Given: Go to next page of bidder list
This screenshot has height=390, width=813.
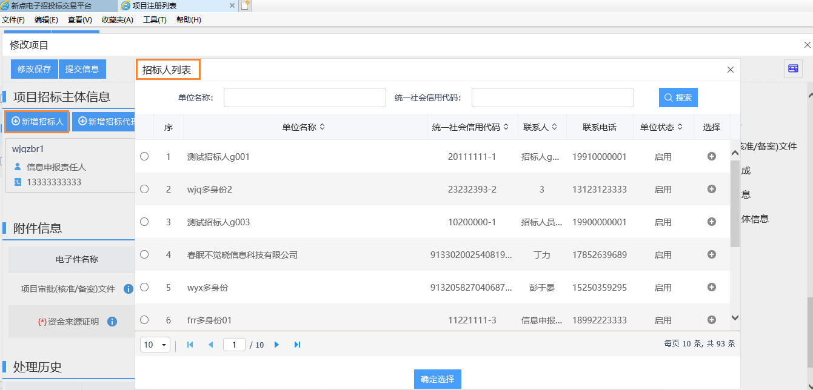Looking at the screenshot, I should point(277,345).
